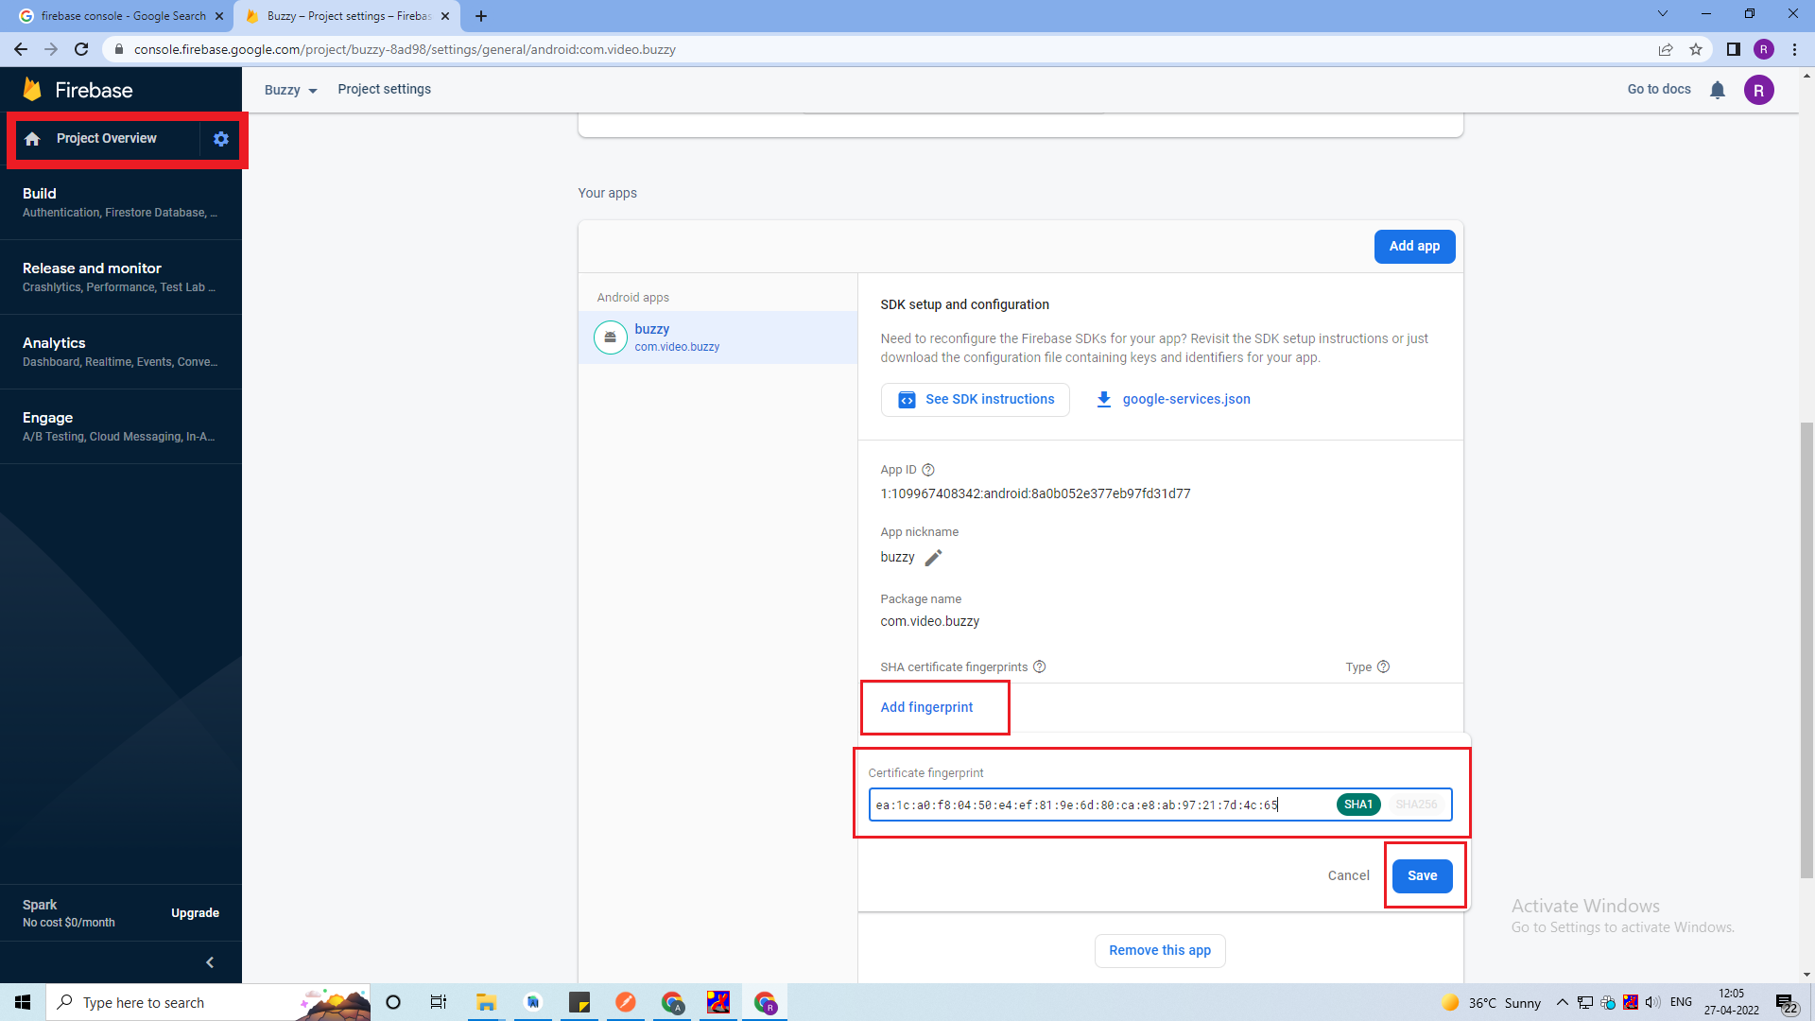This screenshot has width=1815, height=1021.
Task: Bookmark this page with the star icon
Action: pyautogui.click(x=1696, y=49)
